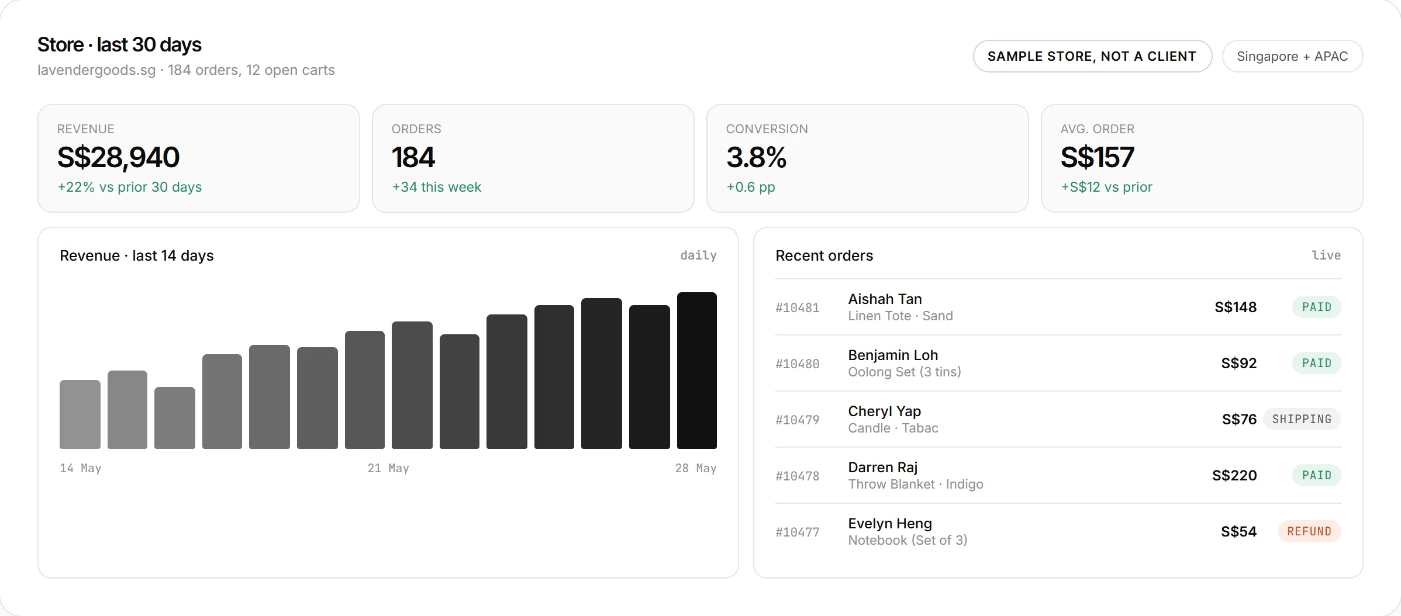Click the '+34 this week' text
This screenshot has height=616, width=1401.
click(436, 187)
